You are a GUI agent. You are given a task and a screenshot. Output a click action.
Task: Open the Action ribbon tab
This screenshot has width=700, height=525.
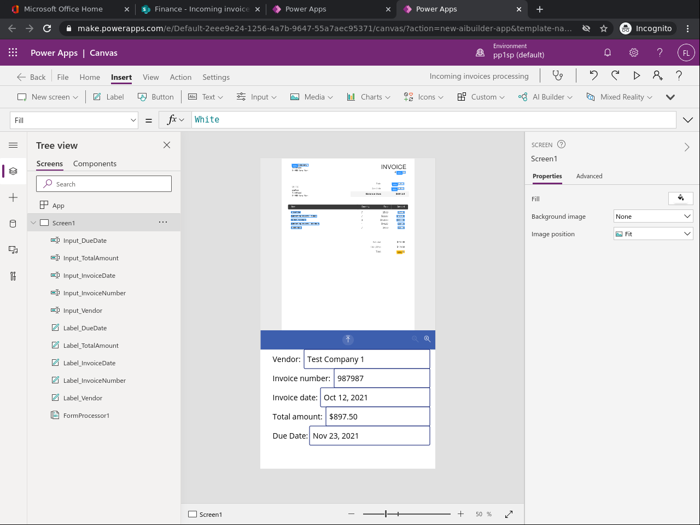pyautogui.click(x=180, y=77)
